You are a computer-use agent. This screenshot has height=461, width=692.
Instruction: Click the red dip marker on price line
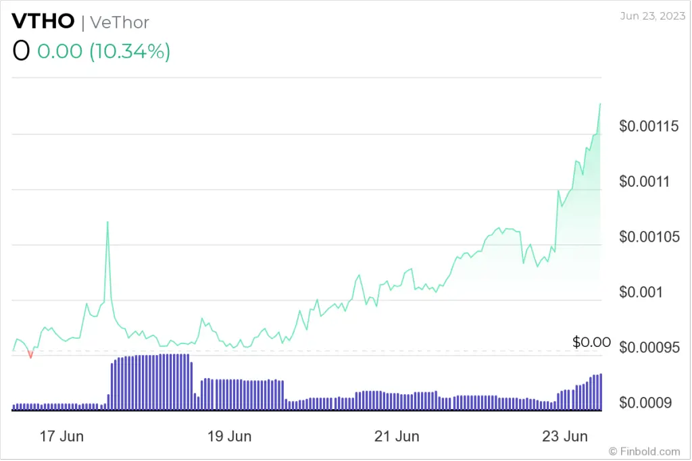tap(30, 355)
